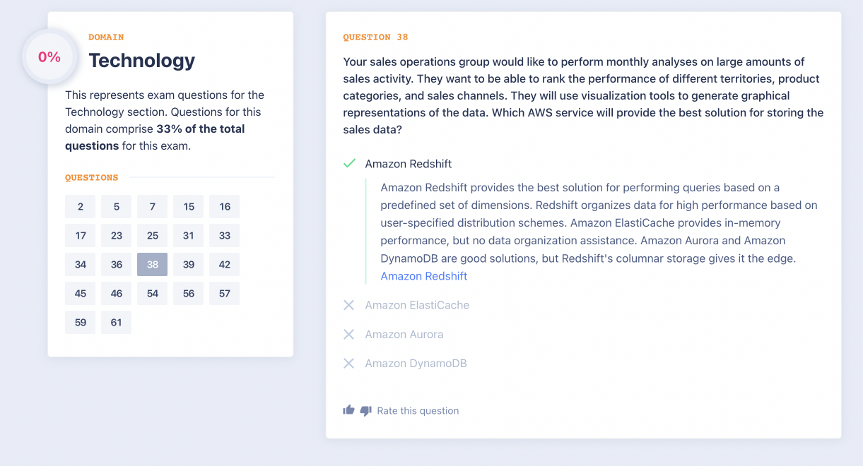Open the Amazon Redshift documentation link
863x466 pixels.
(x=424, y=276)
